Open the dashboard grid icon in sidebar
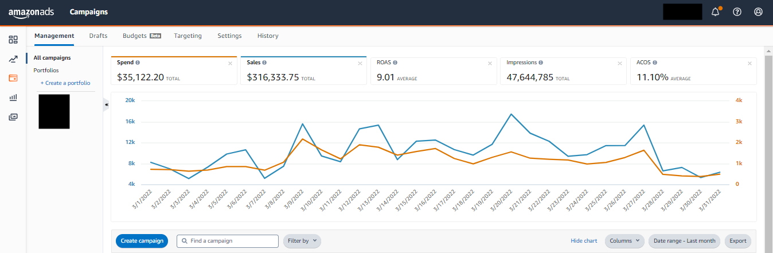The height and width of the screenshot is (253, 773). [13, 40]
